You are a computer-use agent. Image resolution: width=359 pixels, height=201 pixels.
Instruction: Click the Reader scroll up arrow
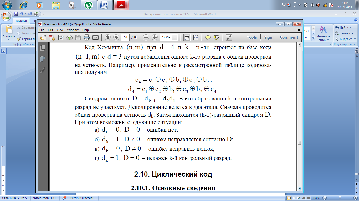click(x=299, y=45)
